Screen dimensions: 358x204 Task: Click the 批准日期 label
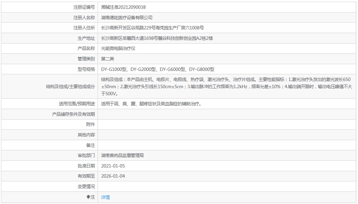click(86, 166)
